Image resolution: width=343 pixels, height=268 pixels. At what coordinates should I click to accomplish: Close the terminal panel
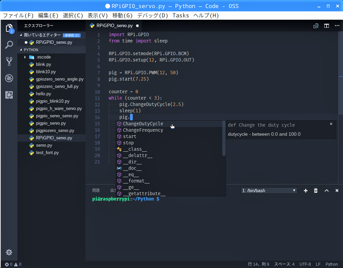tap(337, 190)
